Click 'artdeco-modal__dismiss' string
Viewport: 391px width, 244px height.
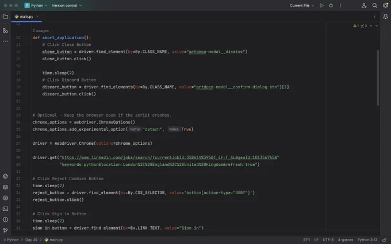216,52
